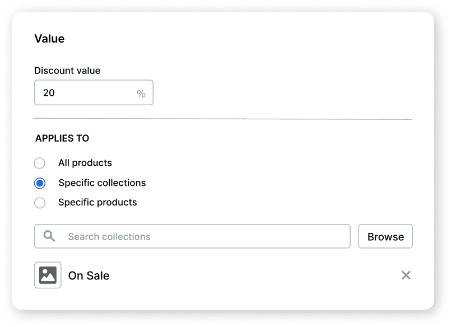Click the Browse button

(x=385, y=236)
